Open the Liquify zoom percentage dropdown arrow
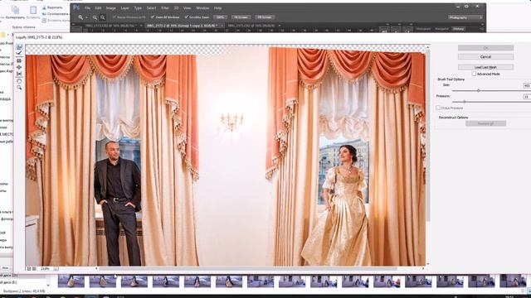The height and width of the screenshot is (298, 531). coord(56,269)
